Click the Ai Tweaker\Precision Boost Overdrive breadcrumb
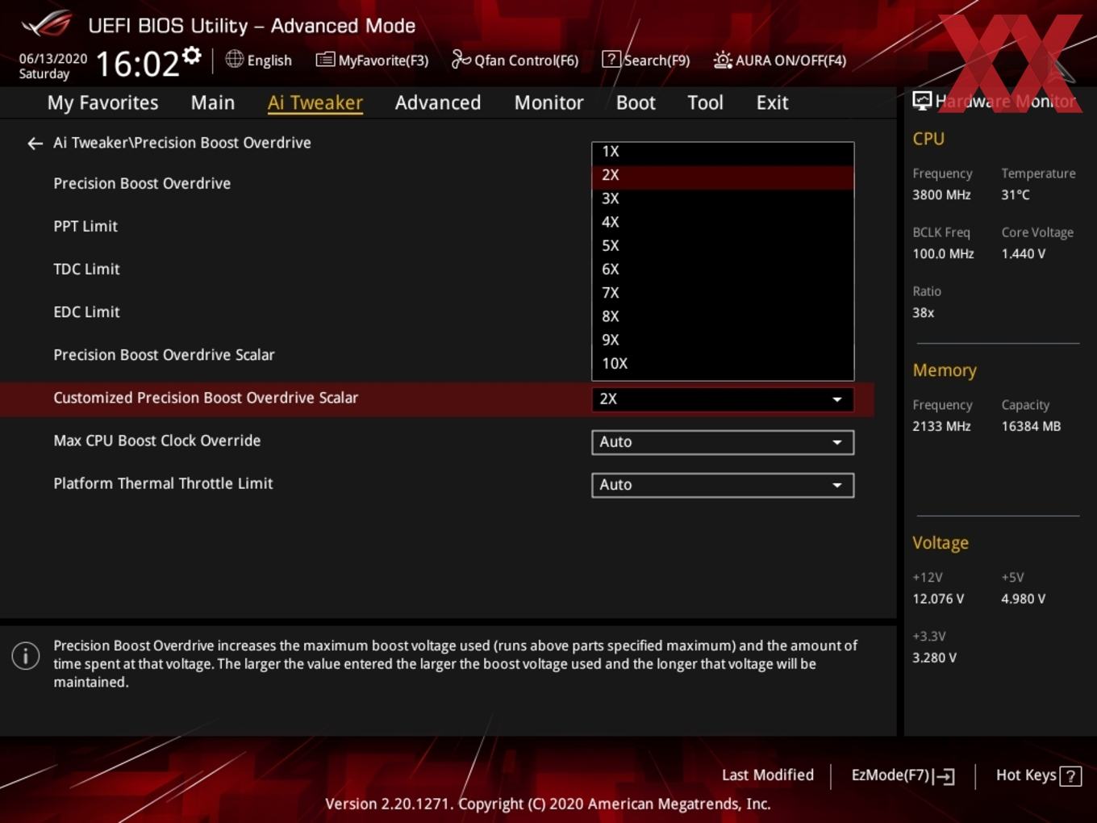This screenshot has height=823, width=1097. click(182, 143)
